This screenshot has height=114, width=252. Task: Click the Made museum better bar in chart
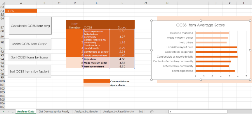212,38
